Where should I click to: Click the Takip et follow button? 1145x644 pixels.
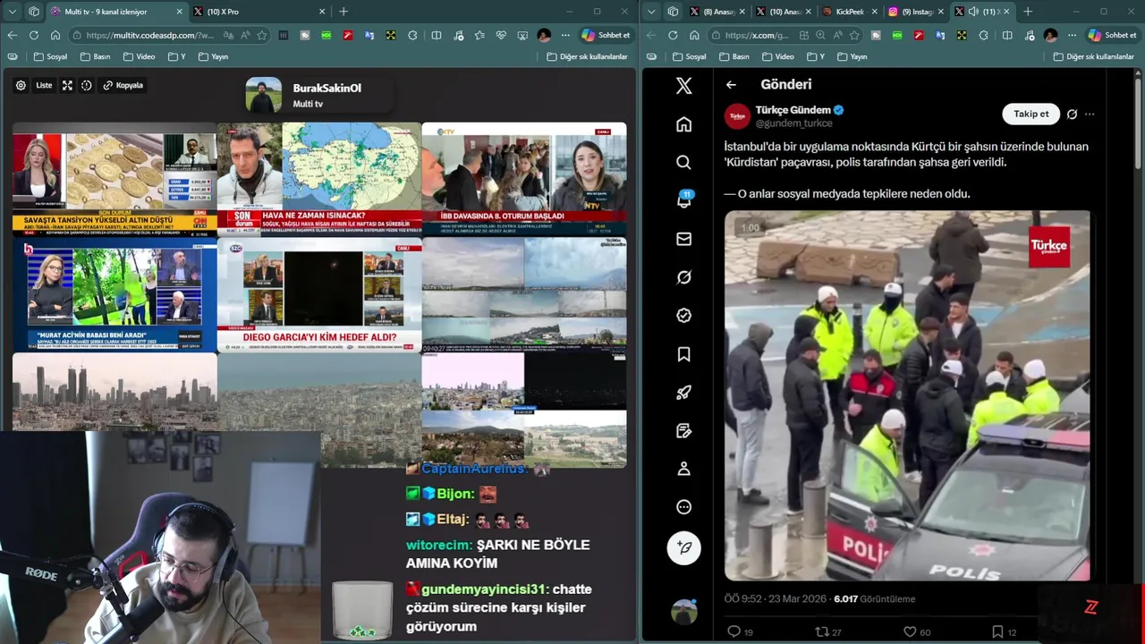[x=1030, y=114]
